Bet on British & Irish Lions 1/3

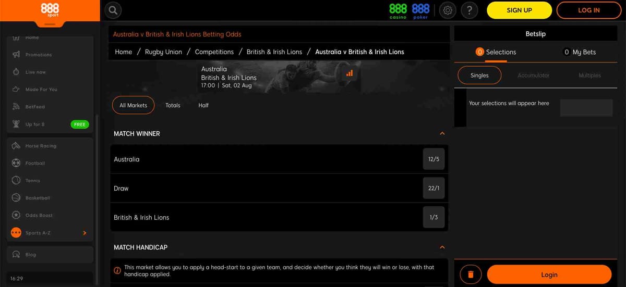[x=434, y=217]
